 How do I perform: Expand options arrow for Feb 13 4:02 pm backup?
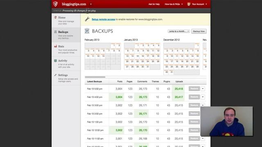(203, 97)
